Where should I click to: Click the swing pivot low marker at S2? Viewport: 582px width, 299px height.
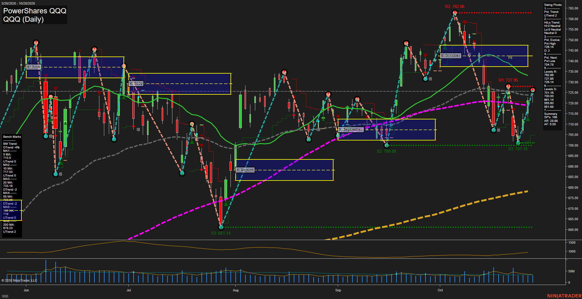(387, 145)
